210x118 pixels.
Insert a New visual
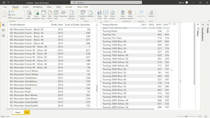pos(99,15)
